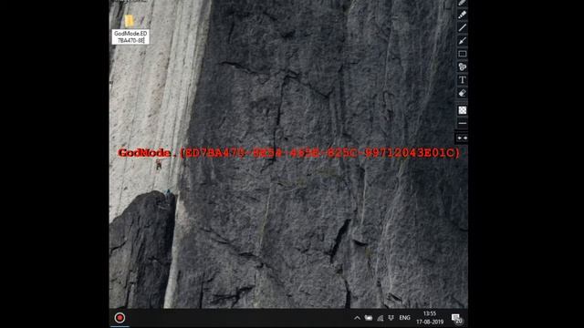This screenshot has height=328, width=584.
Task: Show hidden system tray icons chevron
Action: tap(357, 318)
